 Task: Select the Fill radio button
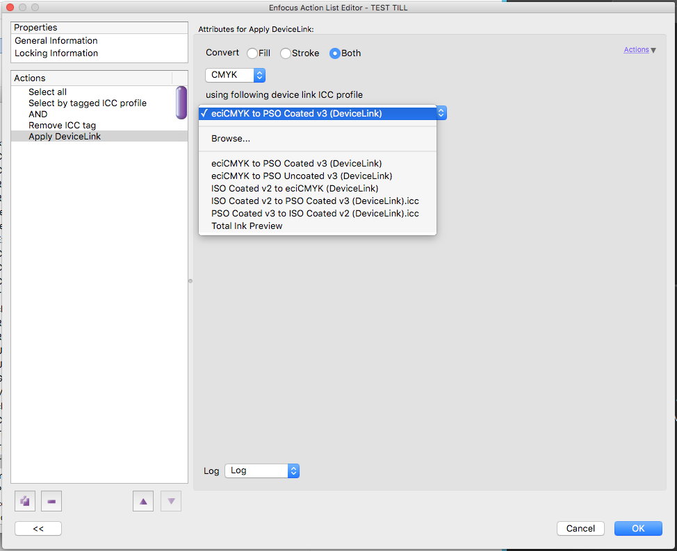(x=252, y=53)
